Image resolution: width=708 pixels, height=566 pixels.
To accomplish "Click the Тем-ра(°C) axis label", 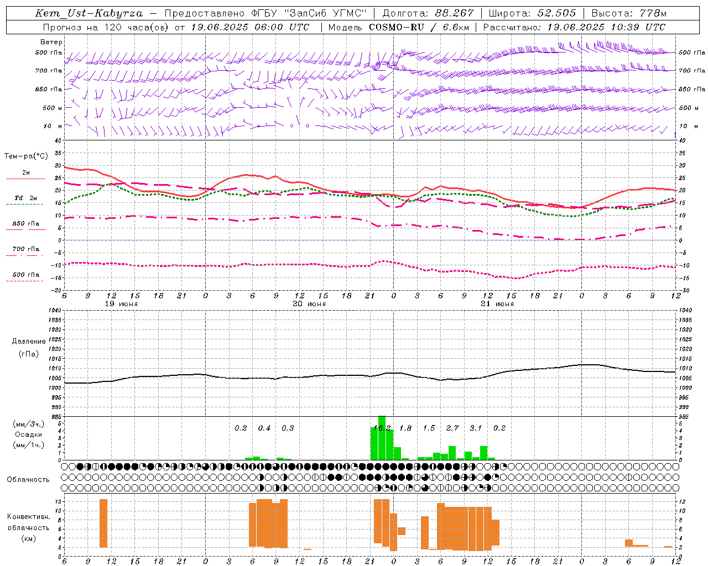I will point(26,156).
